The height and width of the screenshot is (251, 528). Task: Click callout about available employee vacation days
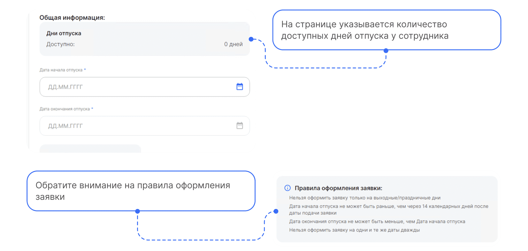coord(386,30)
